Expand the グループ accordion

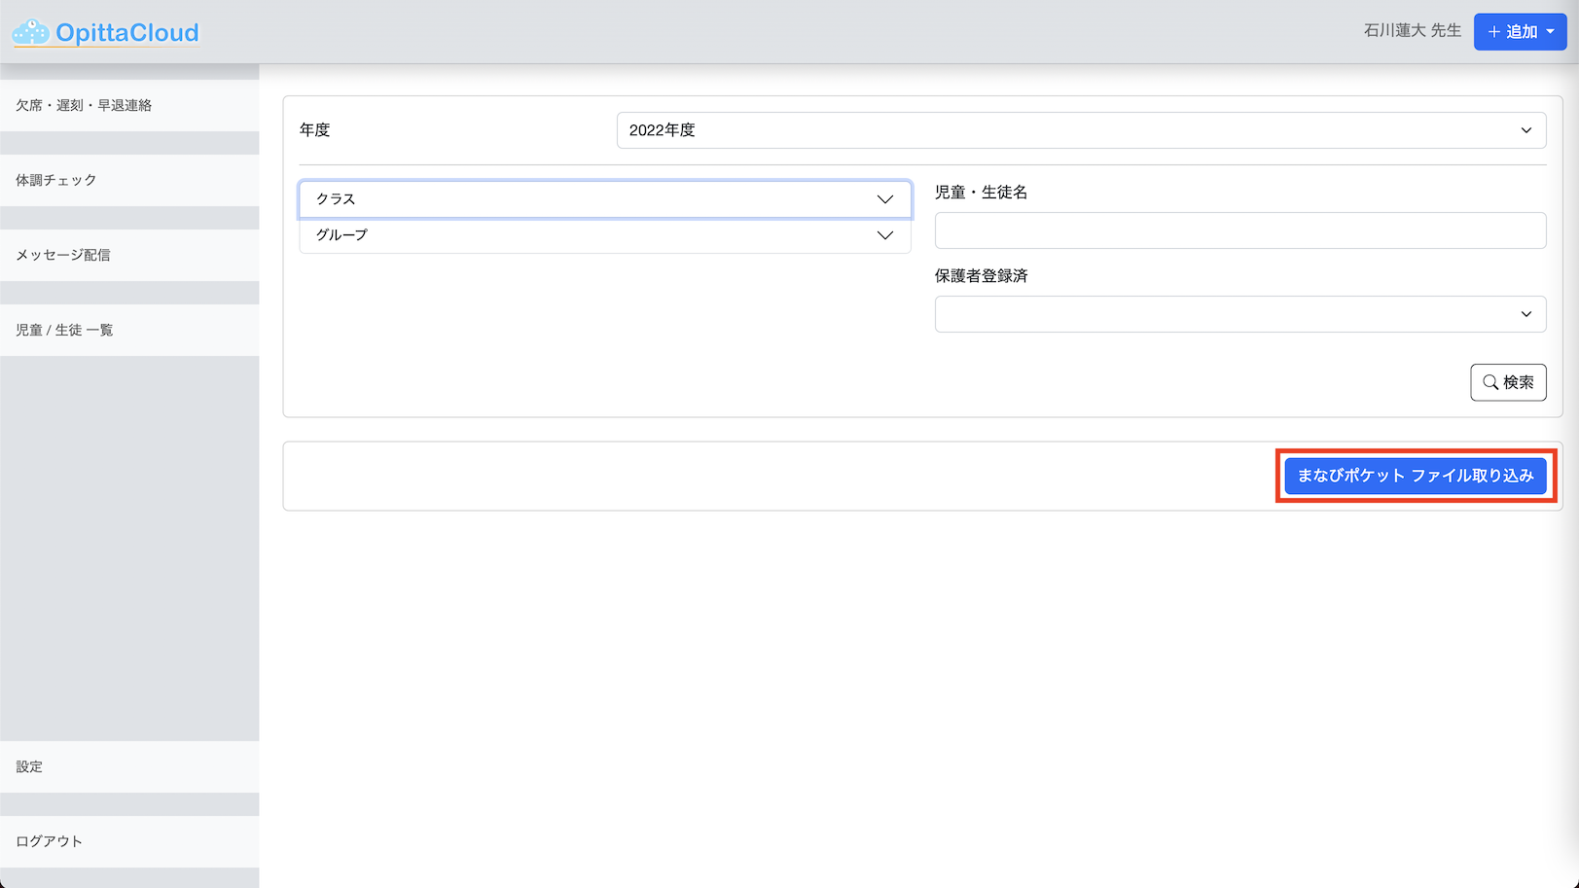click(x=605, y=235)
